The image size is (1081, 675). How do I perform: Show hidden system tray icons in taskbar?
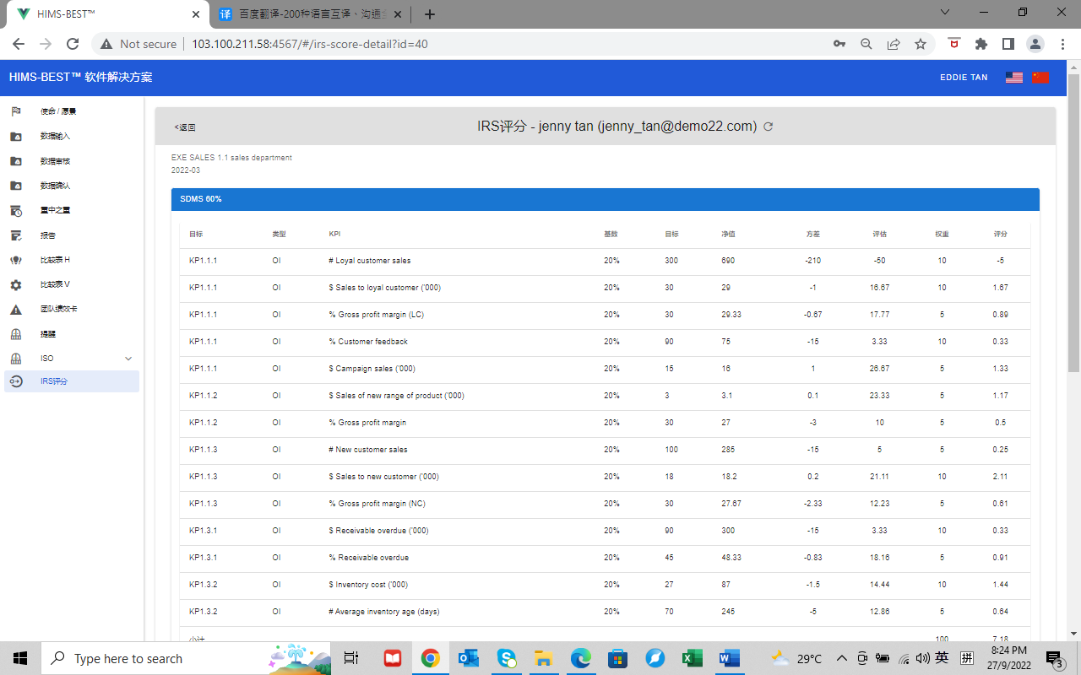(x=841, y=658)
